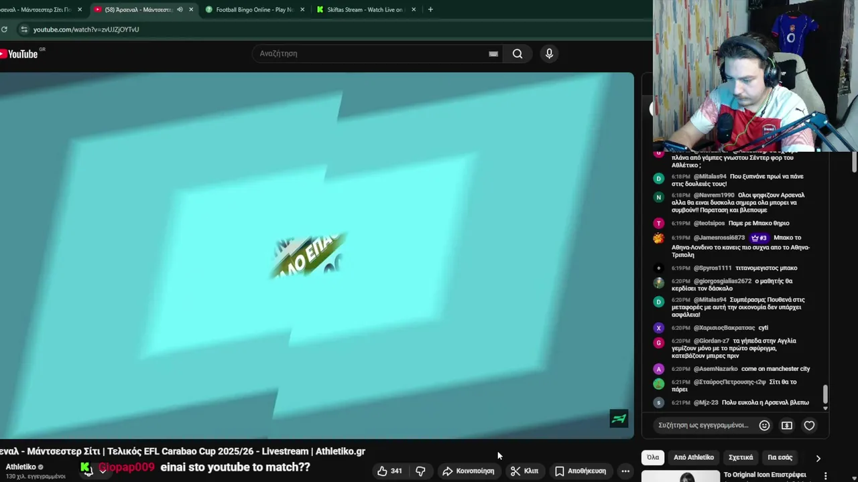Image resolution: width=858 pixels, height=482 pixels.
Task: Open a new browser tab
Action: pos(430,9)
